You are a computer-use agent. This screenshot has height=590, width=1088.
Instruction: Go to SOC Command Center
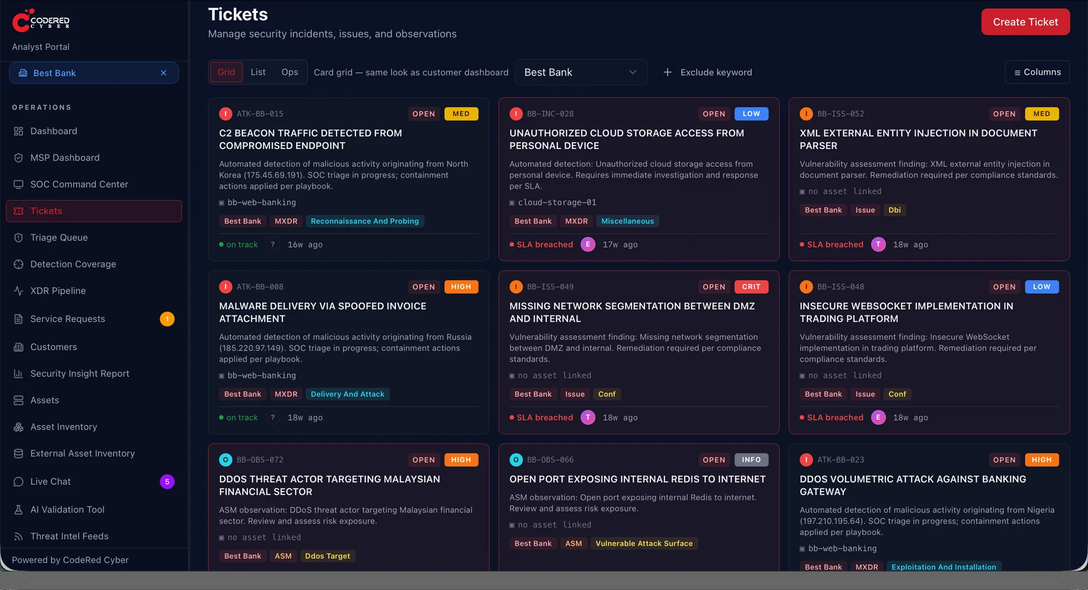pyautogui.click(x=94, y=184)
